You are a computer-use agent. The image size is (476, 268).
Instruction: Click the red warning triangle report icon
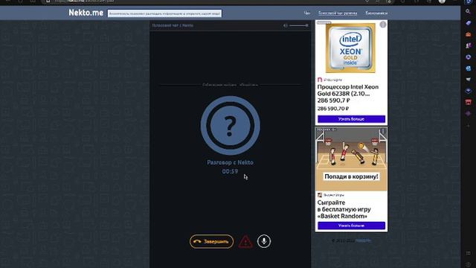(245, 242)
